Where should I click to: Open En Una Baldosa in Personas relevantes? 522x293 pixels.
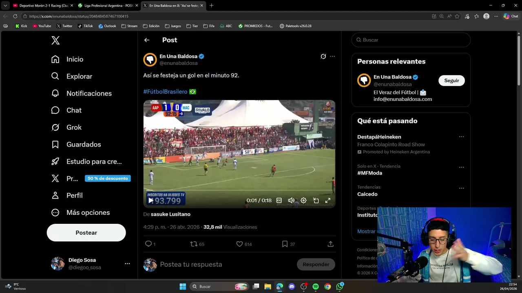pos(392,77)
